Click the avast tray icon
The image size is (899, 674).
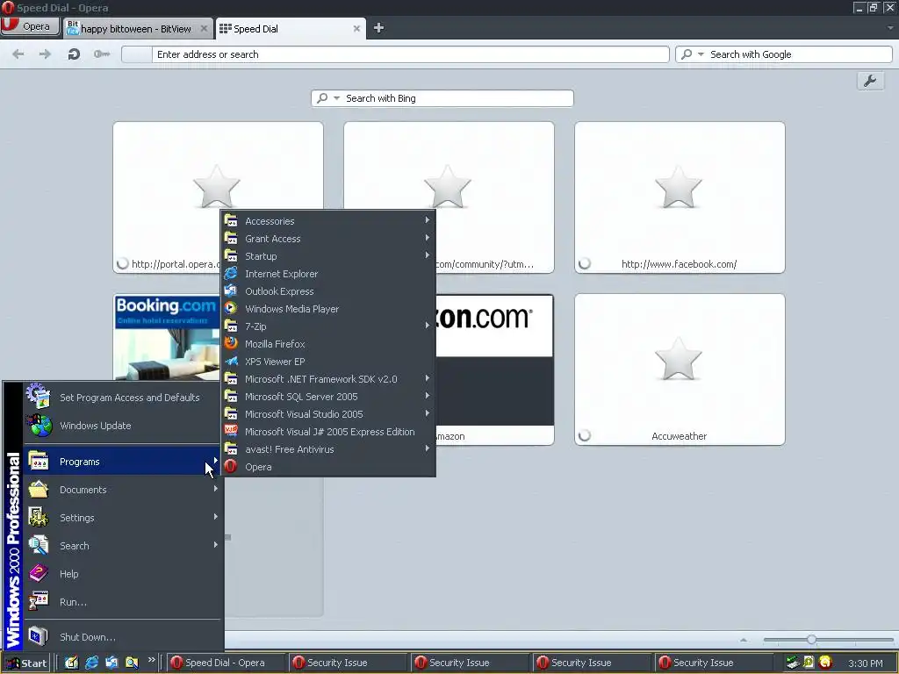pos(825,663)
